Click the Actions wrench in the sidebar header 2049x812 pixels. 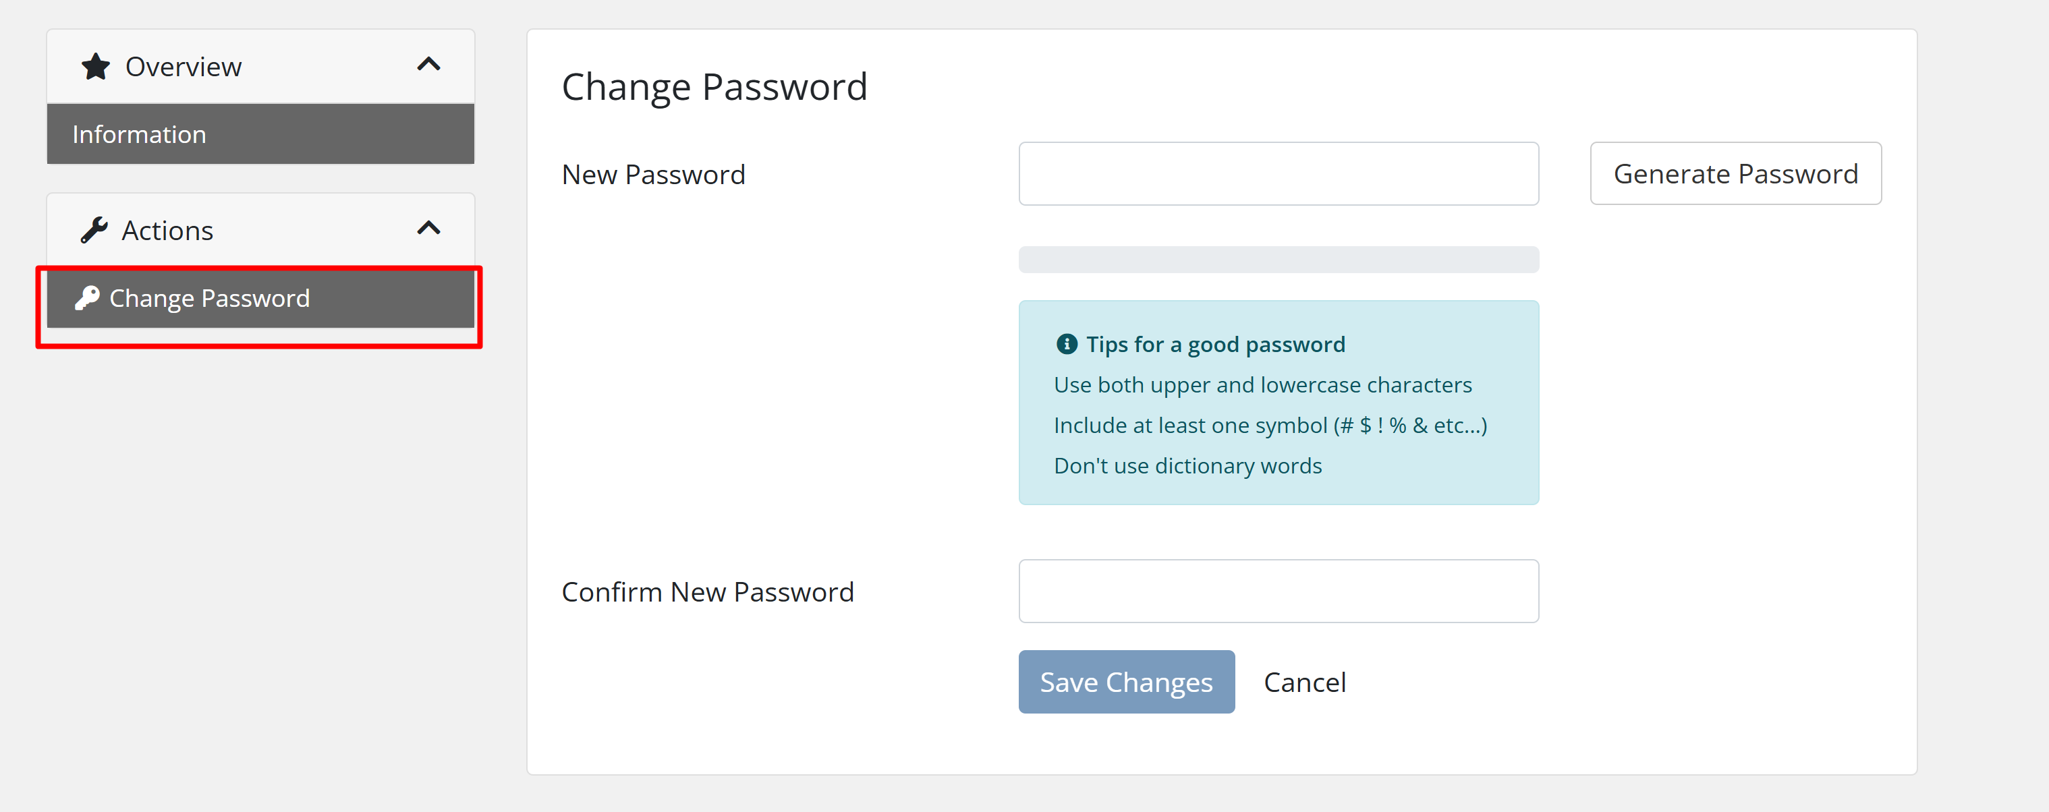[94, 229]
